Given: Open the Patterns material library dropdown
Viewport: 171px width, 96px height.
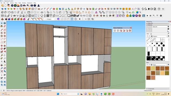Looking at the screenshot, I should [x=160, y=36].
